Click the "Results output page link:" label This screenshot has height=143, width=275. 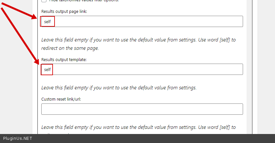pos(64,11)
